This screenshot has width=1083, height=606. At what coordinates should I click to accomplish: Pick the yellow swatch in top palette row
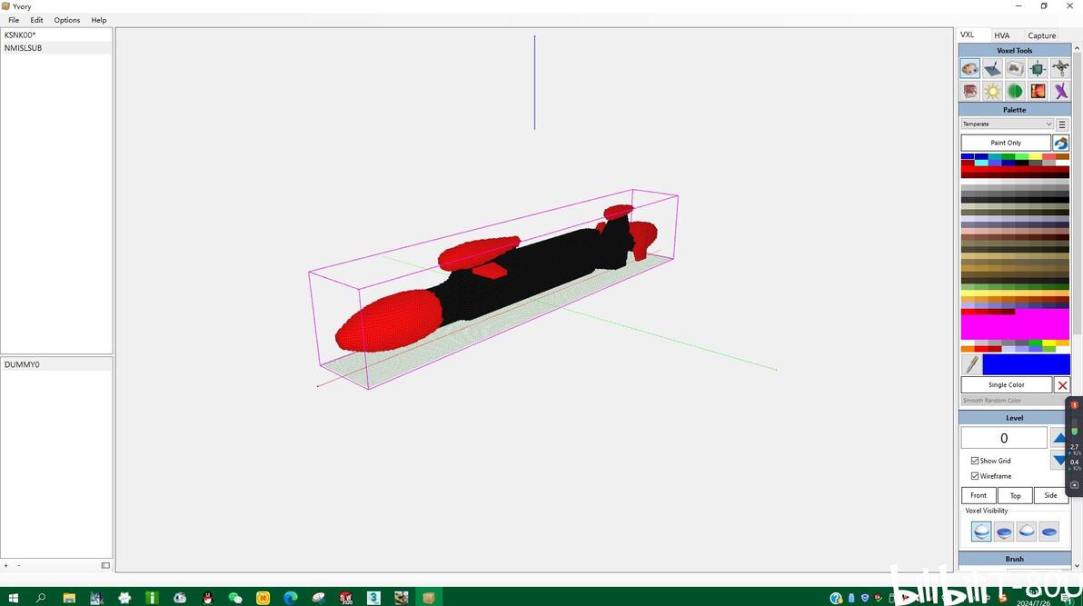(x=1036, y=157)
